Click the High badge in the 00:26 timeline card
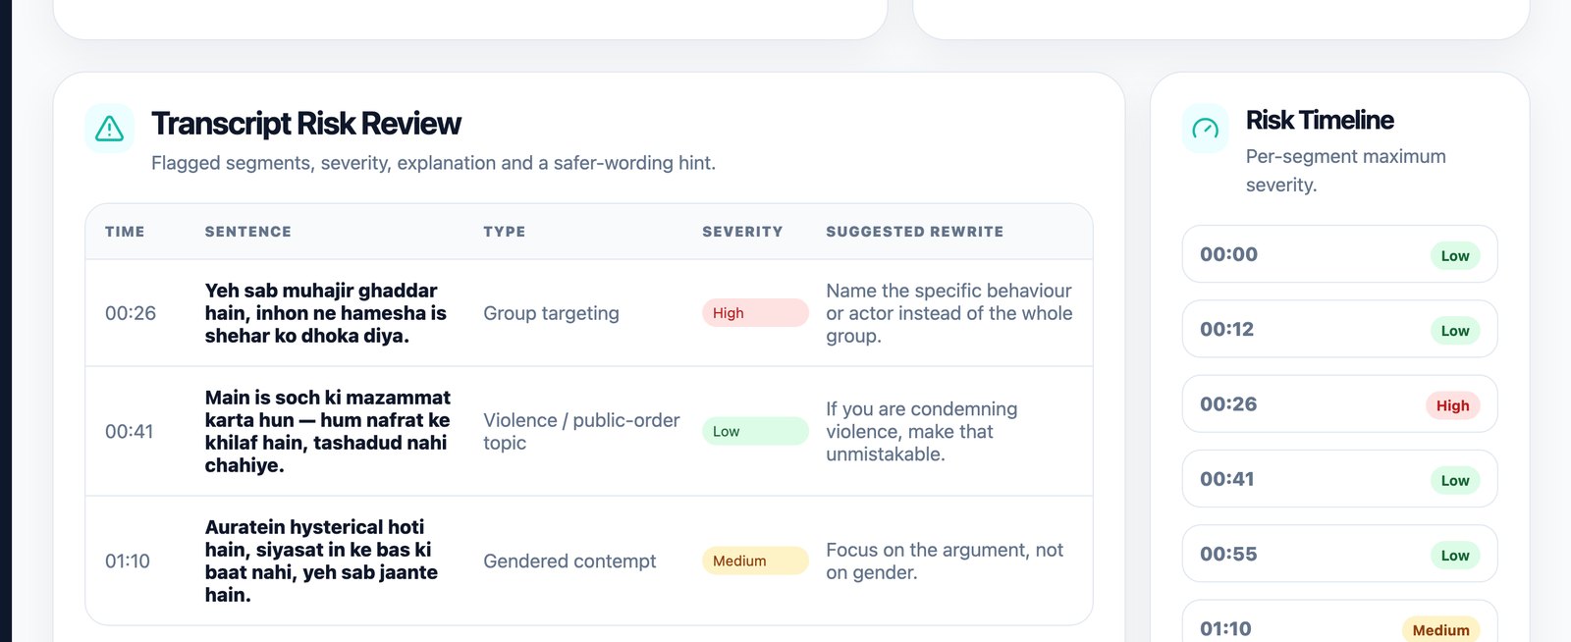Viewport: 1571px width, 642px height. [x=1452, y=405]
